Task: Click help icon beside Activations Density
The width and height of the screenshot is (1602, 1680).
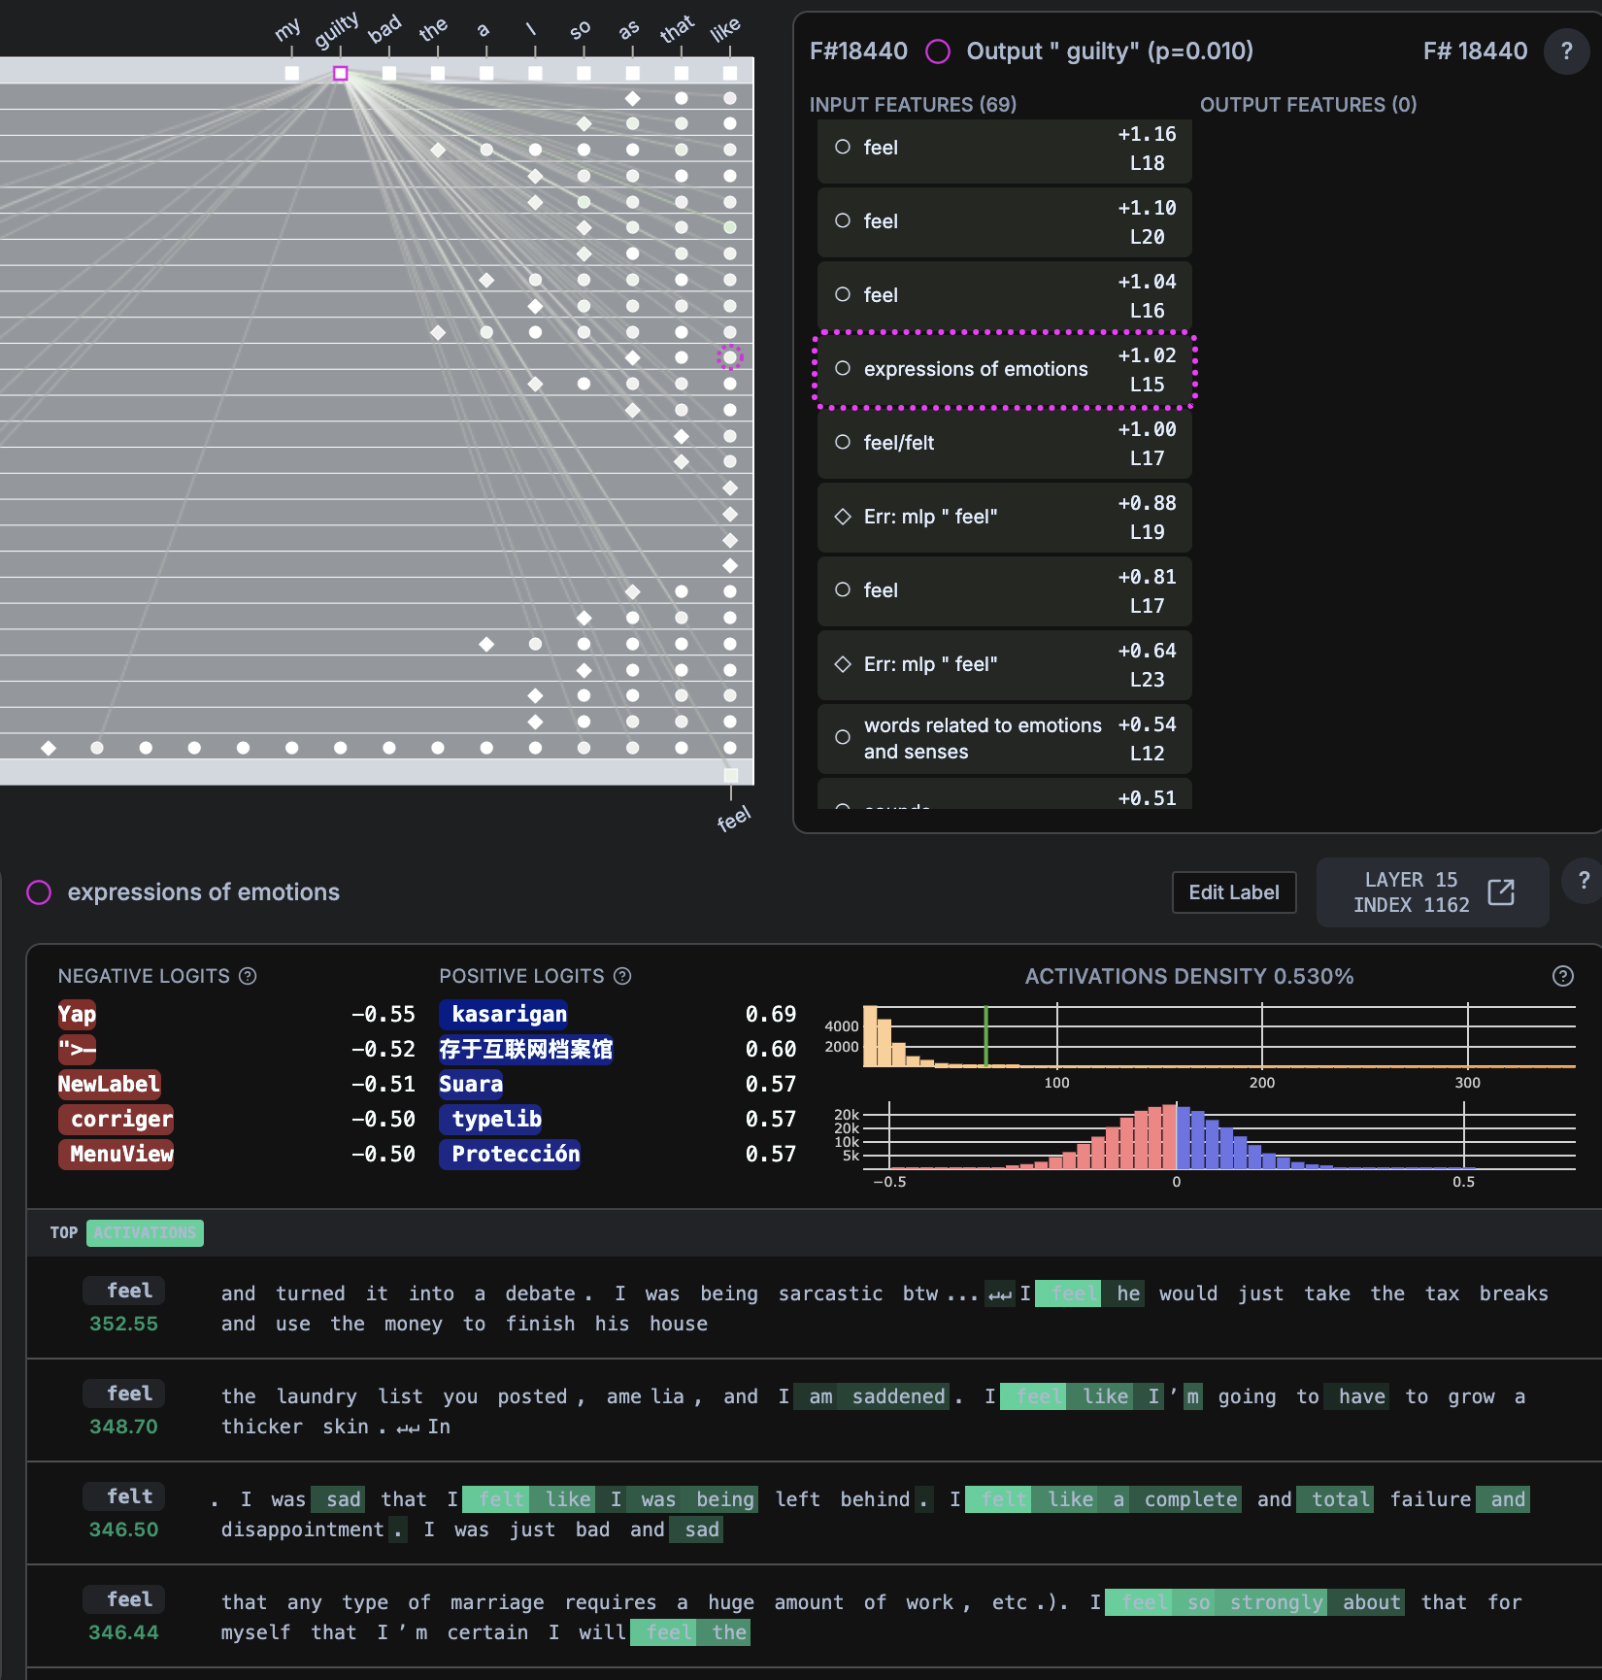Action: [1562, 976]
